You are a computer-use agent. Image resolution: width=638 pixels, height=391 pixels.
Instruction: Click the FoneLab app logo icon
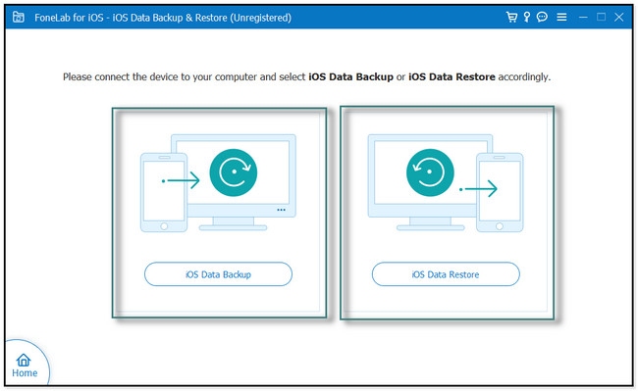(19, 17)
